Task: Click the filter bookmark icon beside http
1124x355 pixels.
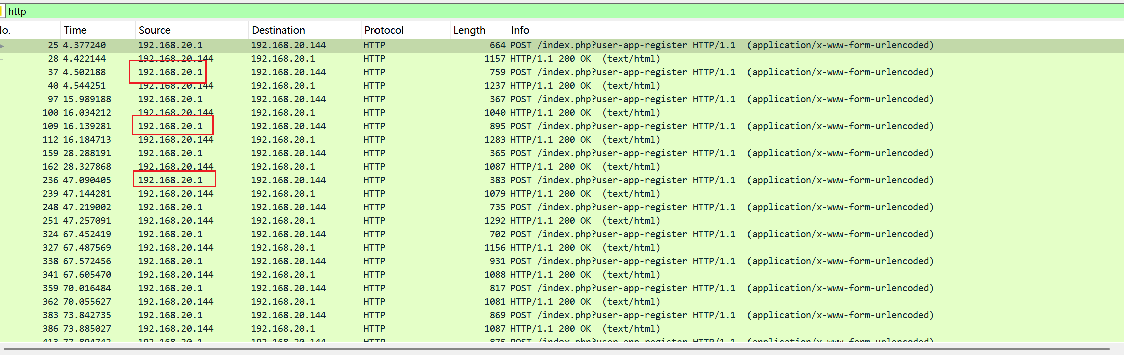Action: [2, 11]
